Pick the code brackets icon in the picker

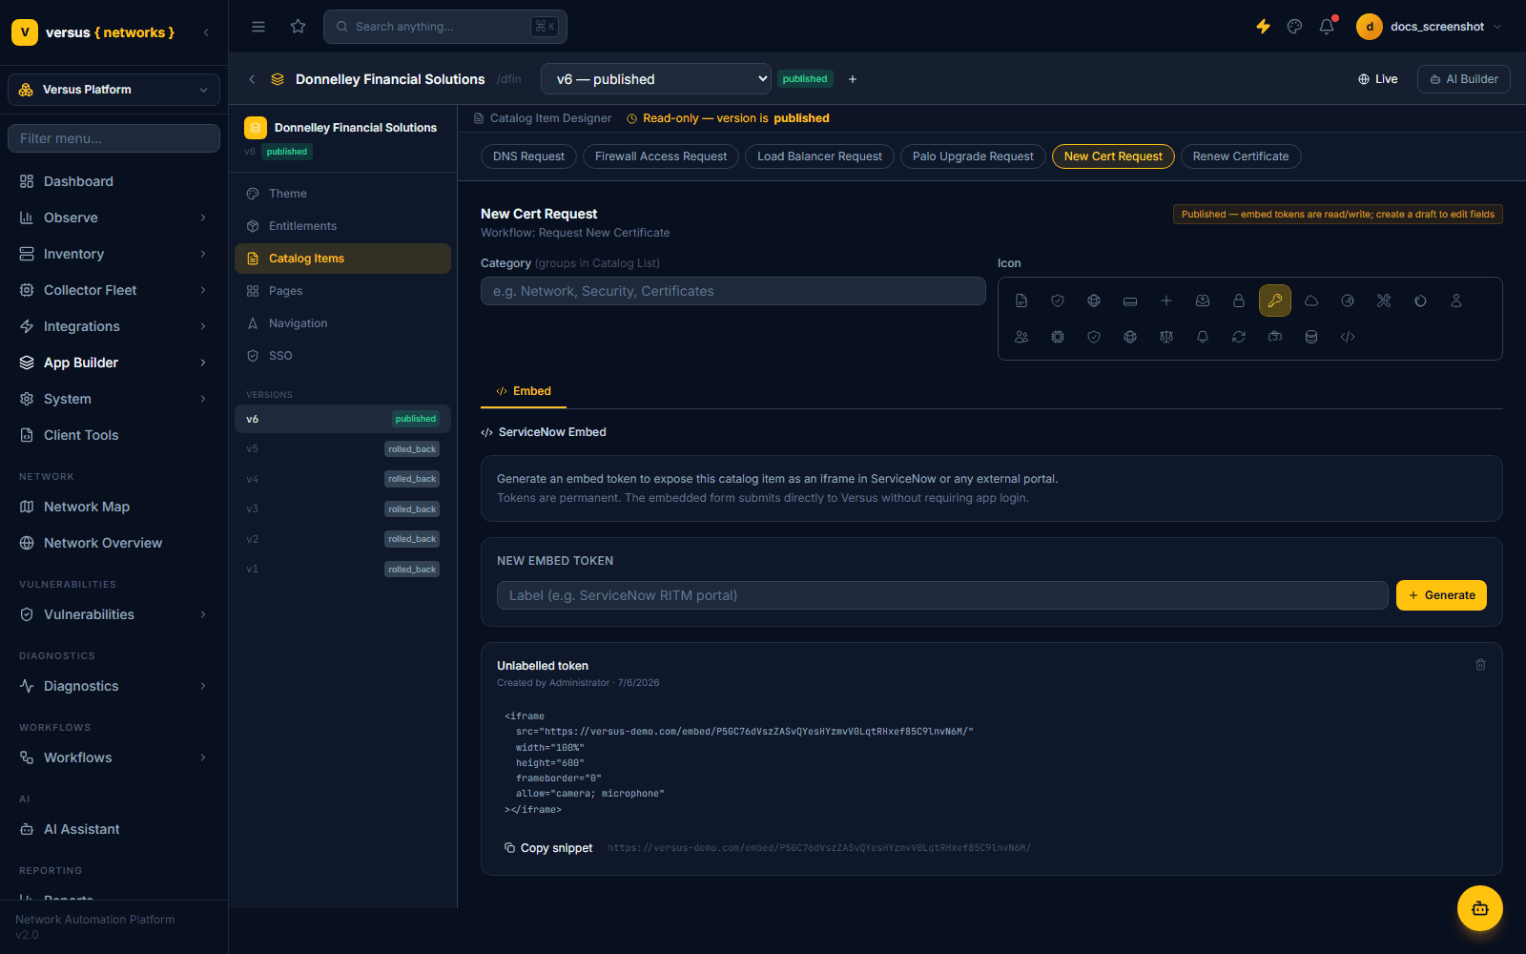pyautogui.click(x=1348, y=337)
